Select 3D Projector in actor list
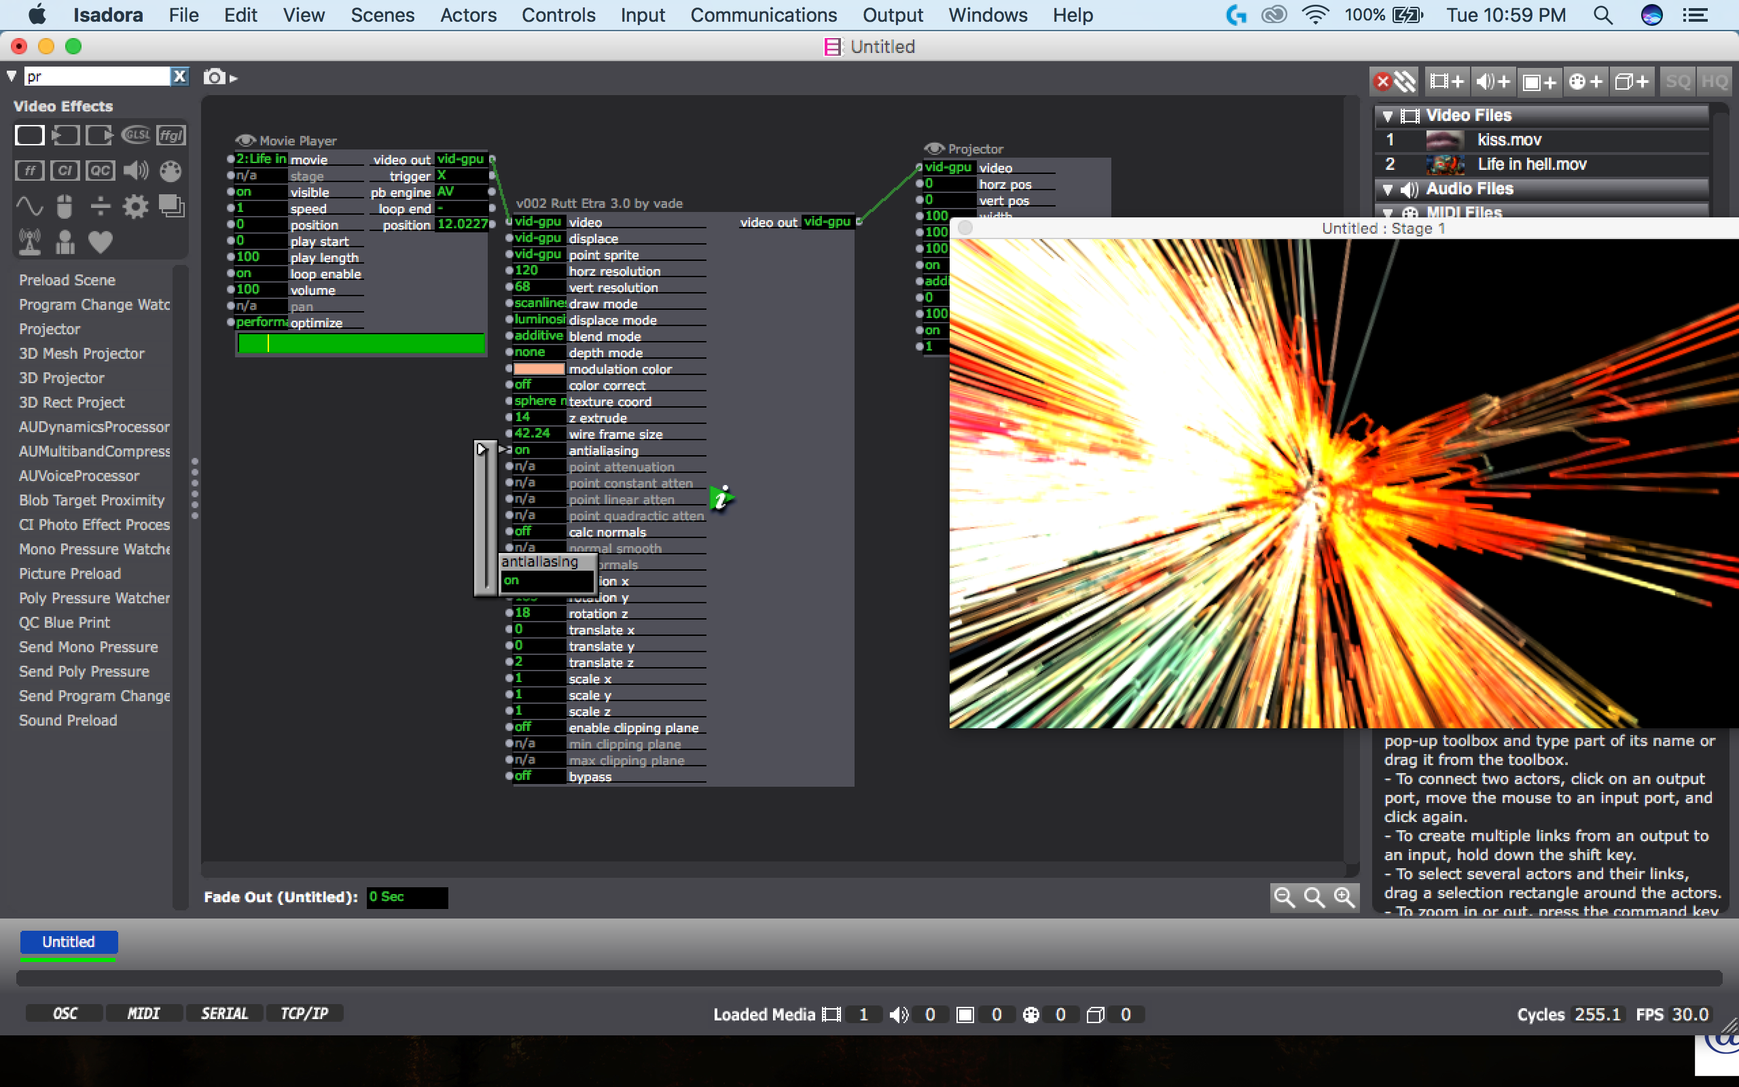Image resolution: width=1739 pixels, height=1087 pixels. click(x=62, y=378)
